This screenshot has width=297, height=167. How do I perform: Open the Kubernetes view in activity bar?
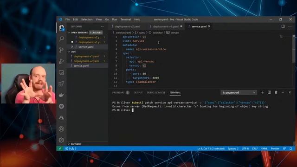coord(61,106)
